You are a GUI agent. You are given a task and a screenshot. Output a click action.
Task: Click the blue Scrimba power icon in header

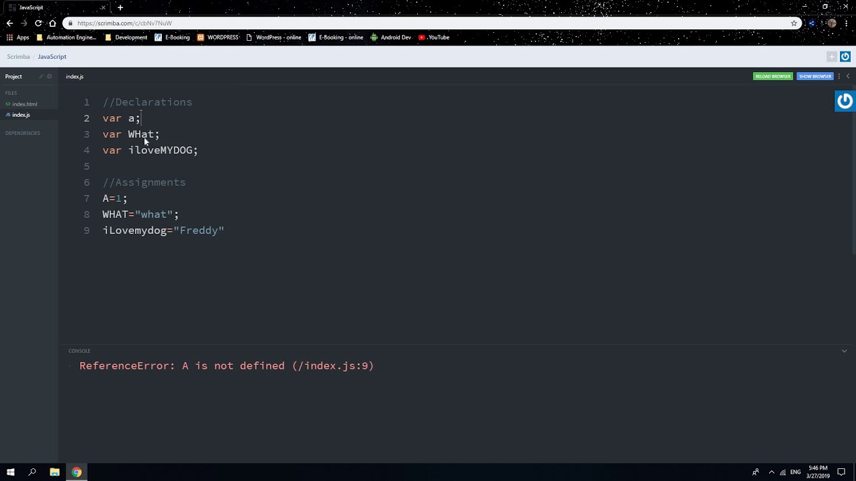[x=845, y=57]
